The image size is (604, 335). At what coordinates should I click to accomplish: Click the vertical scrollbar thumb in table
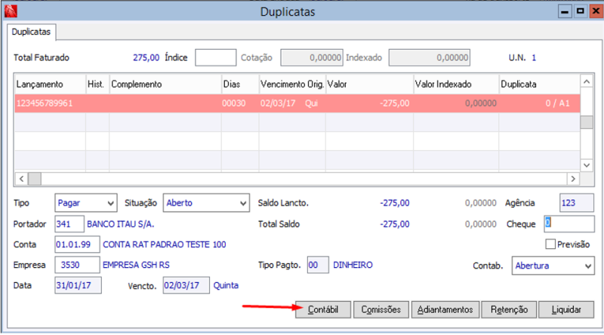click(587, 122)
